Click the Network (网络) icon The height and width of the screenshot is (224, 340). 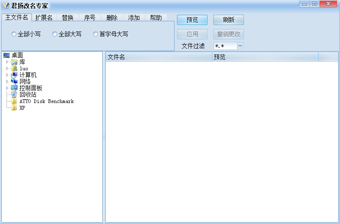click(14, 82)
